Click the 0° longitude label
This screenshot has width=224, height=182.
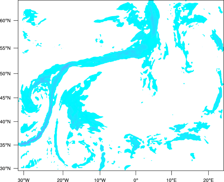136,180
